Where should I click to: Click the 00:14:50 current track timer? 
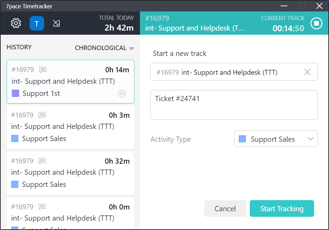click(288, 28)
